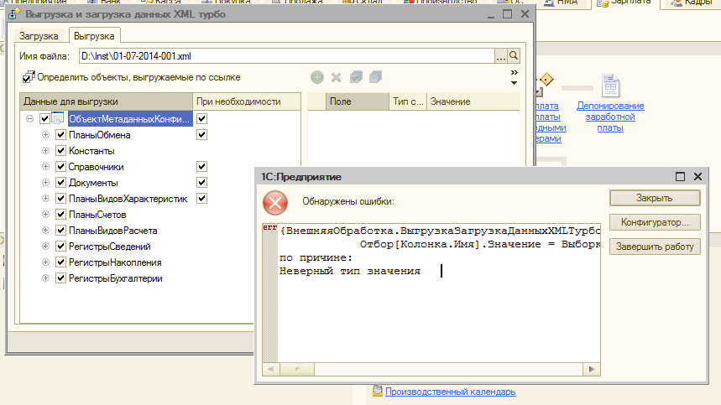The height and width of the screenshot is (405, 721).
Task: Uncheck the Справочники checkbox
Action: point(60,167)
